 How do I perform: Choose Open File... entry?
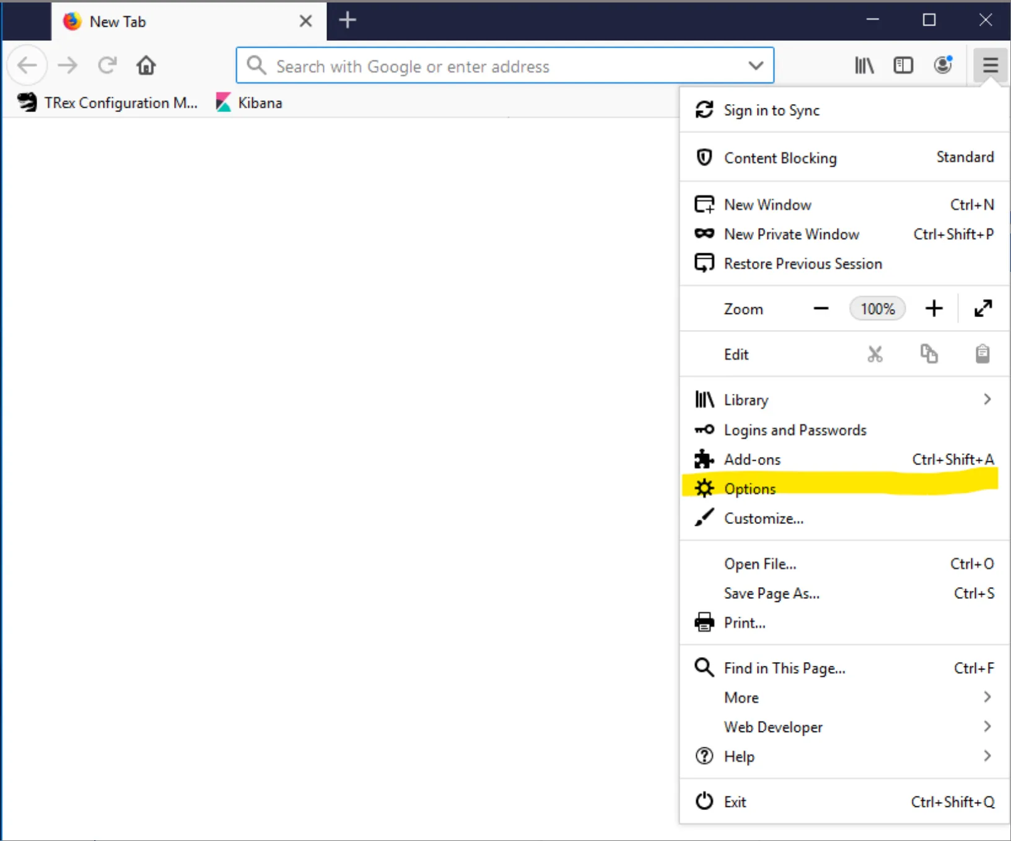[x=844, y=564]
